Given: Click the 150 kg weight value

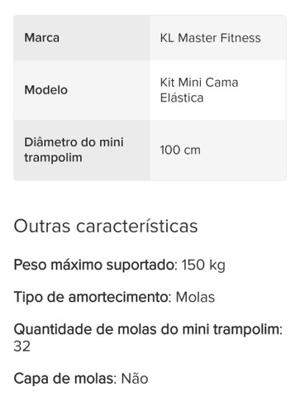Looking at the screenshot, I should [x=203, y=265].
